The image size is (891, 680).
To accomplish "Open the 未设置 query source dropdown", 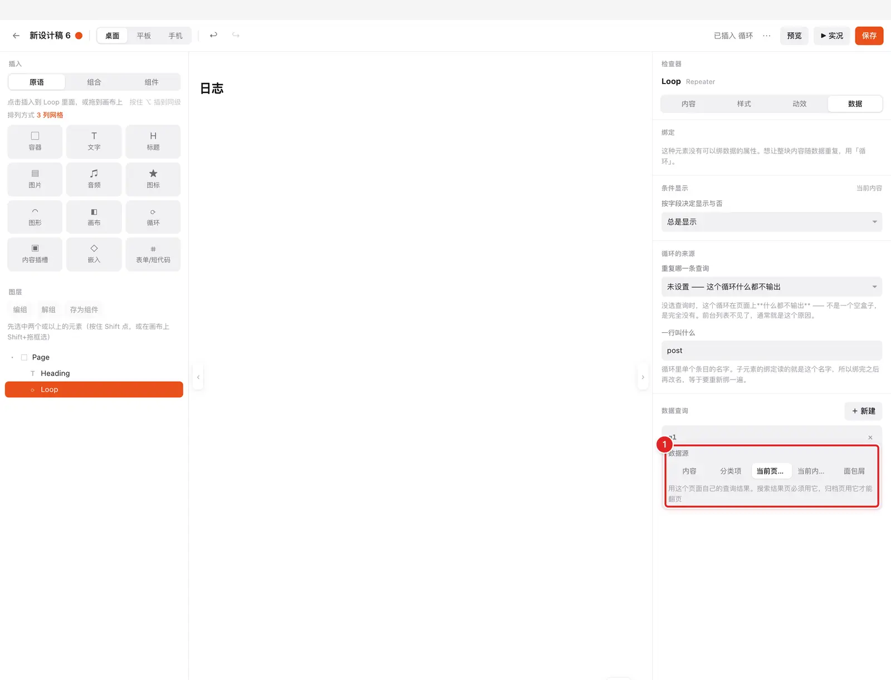I will click(772, 287).
